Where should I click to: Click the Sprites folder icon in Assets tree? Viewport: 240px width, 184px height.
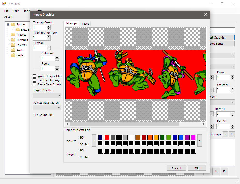pyautogui.click(x=13, y=24)
